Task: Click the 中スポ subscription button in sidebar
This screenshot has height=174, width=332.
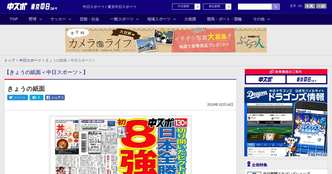Action: (x=266, y=80)
